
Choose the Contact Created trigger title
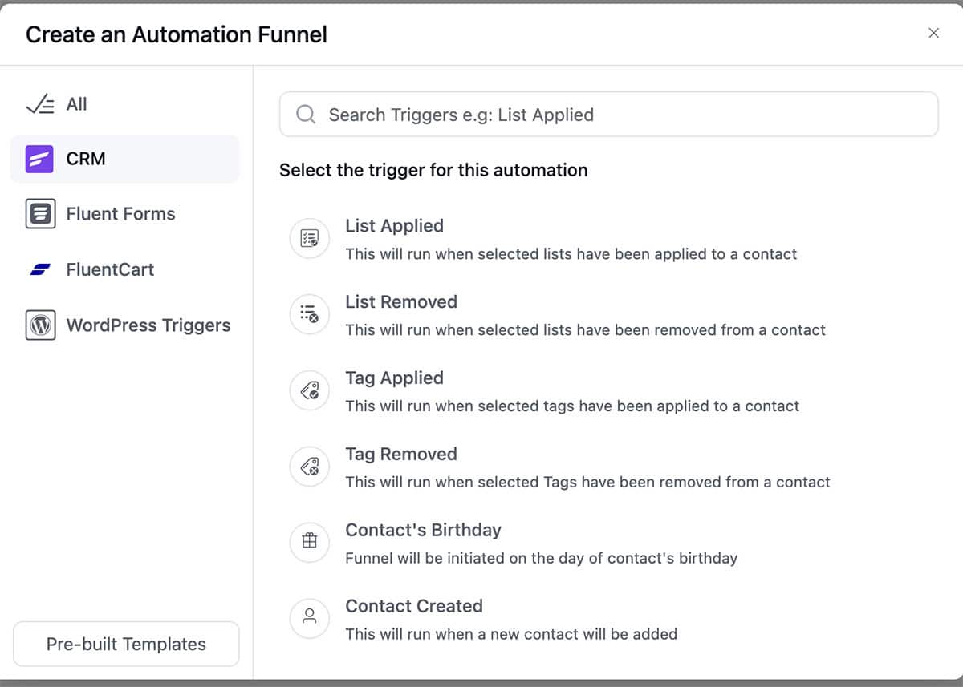click(414, 606)
